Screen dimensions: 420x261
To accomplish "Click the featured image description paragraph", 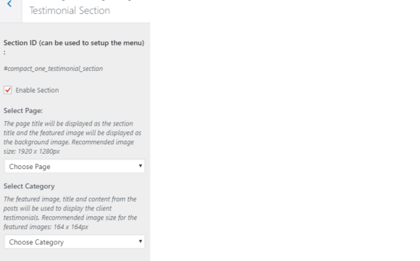I will tap(70, 213).
